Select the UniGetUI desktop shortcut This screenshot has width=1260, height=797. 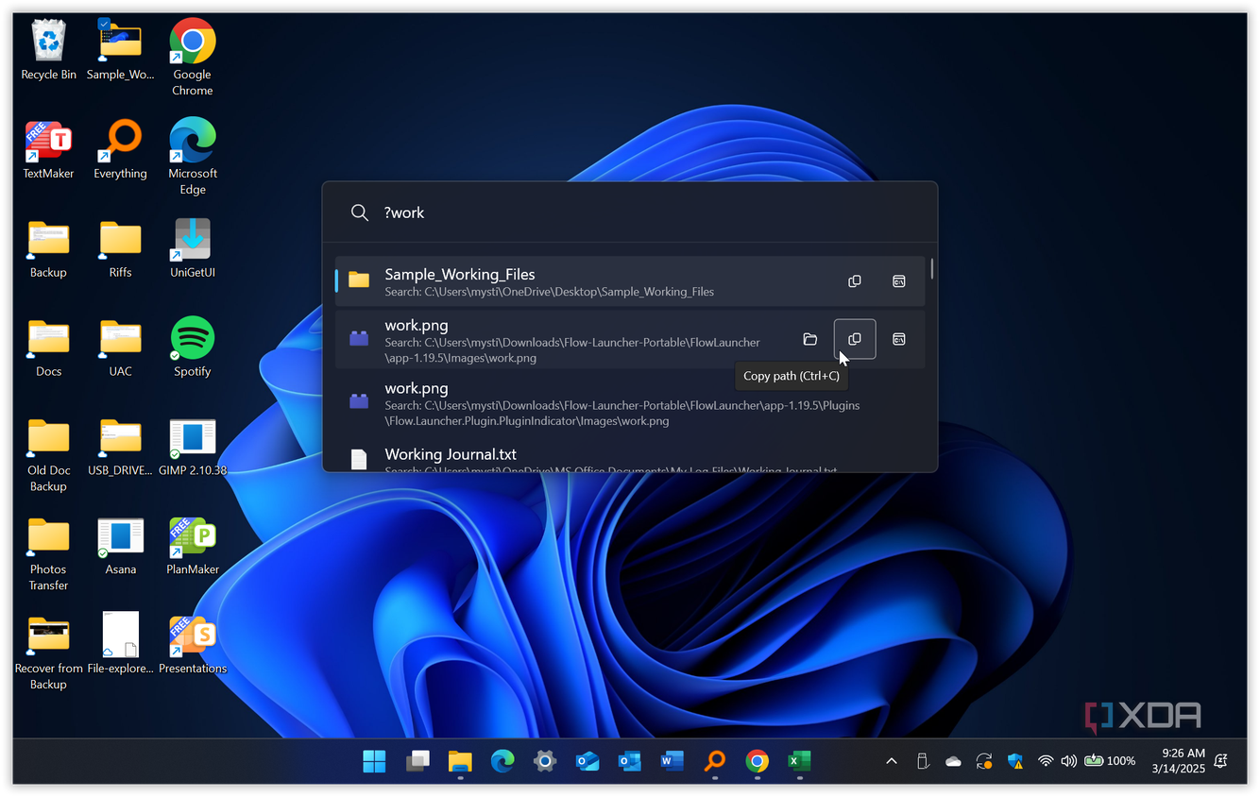193,248
